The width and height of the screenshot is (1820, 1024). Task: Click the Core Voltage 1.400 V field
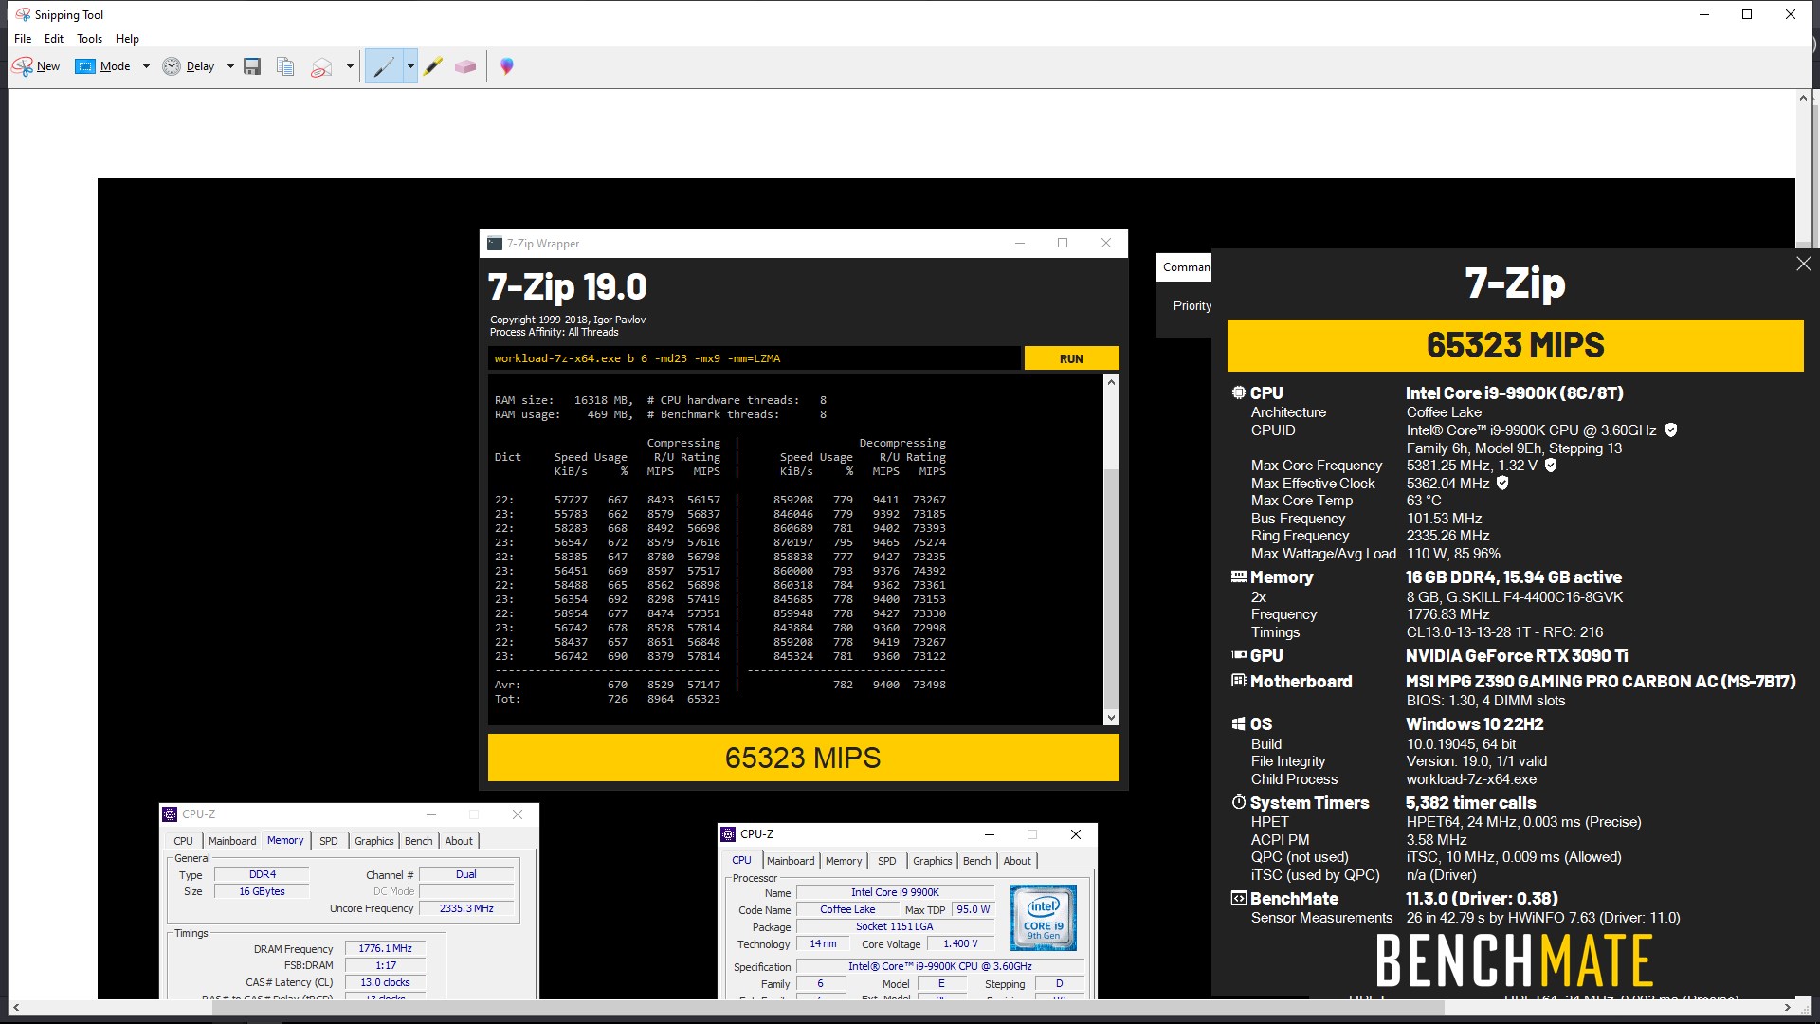(x=961, y=943)
